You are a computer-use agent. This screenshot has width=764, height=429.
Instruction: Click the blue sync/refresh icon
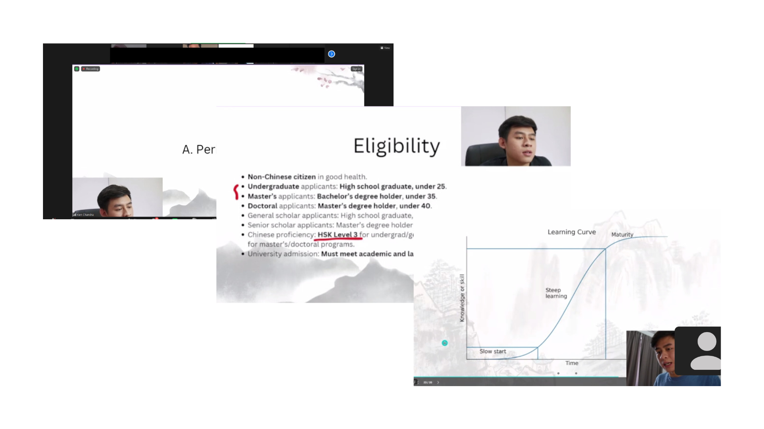point(331,54)
